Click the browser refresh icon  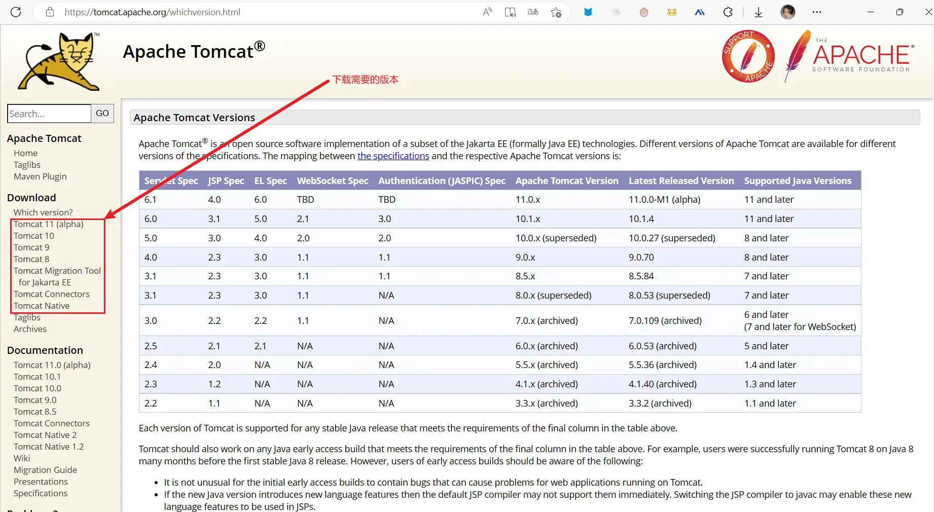pyautogui.click(x=16, y=12)
